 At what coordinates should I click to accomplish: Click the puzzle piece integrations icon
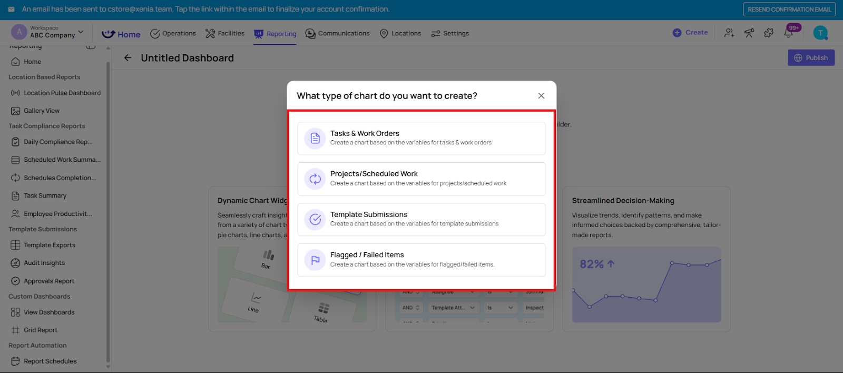pos(769,33)
